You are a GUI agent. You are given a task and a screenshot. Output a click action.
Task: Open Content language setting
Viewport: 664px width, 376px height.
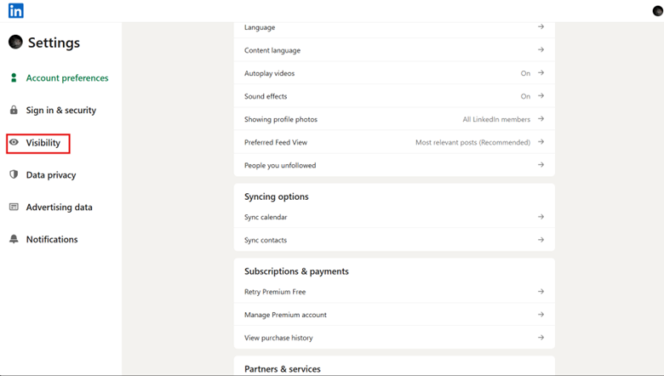[x=394, y=50]
